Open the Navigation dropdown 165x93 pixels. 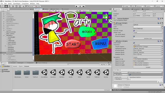148,57
